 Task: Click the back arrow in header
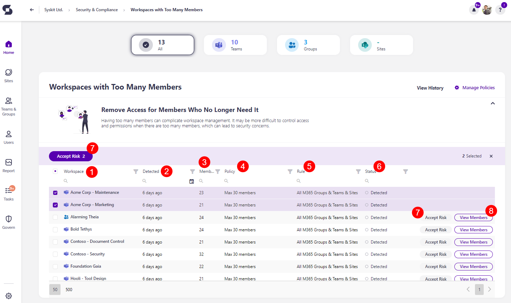32,10
